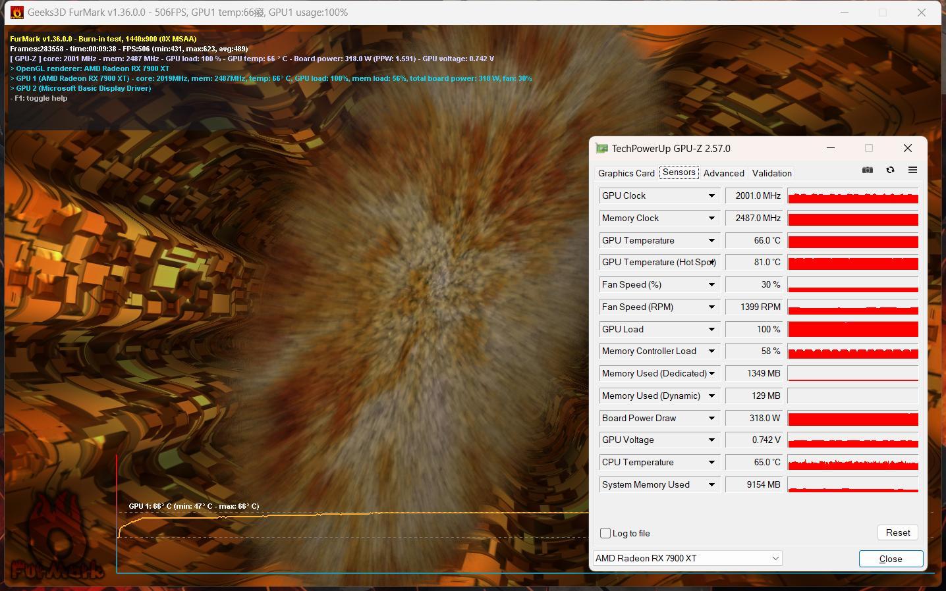The image size is (946, 591).
Task: Click the Board Power Draw history graph
Action: pos(853,418)
